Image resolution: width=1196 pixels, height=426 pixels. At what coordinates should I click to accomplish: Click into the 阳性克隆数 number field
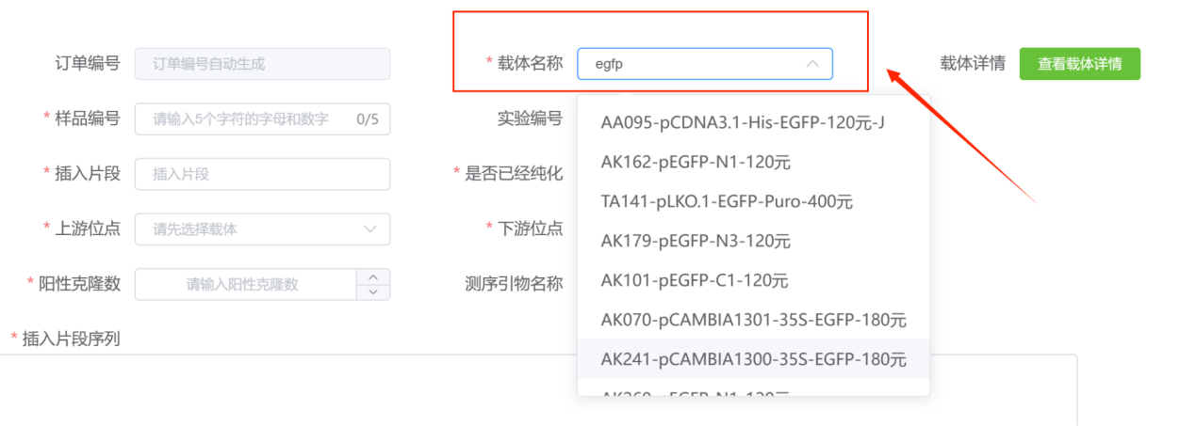[243, 284]
